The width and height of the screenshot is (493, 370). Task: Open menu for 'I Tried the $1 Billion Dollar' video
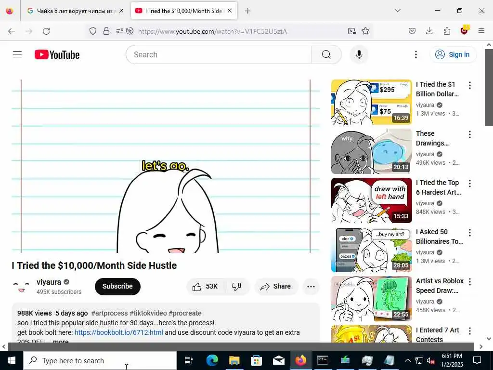click(x=470, y=85)
